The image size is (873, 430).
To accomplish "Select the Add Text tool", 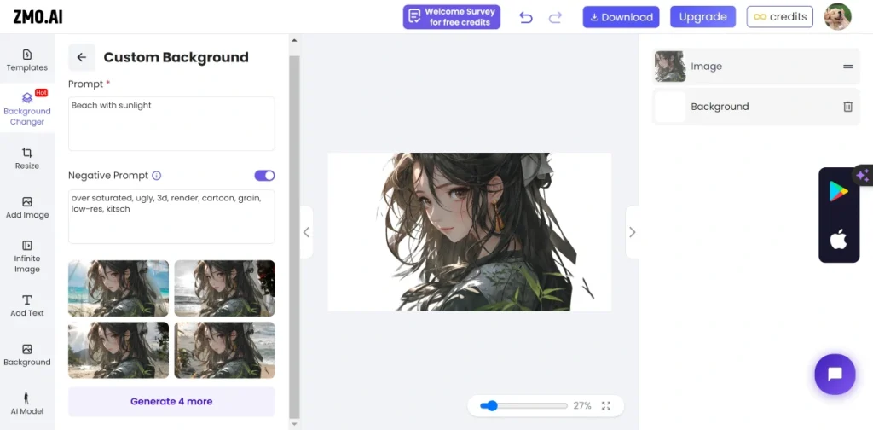I will pyautogui.click(x=26, y=305).
